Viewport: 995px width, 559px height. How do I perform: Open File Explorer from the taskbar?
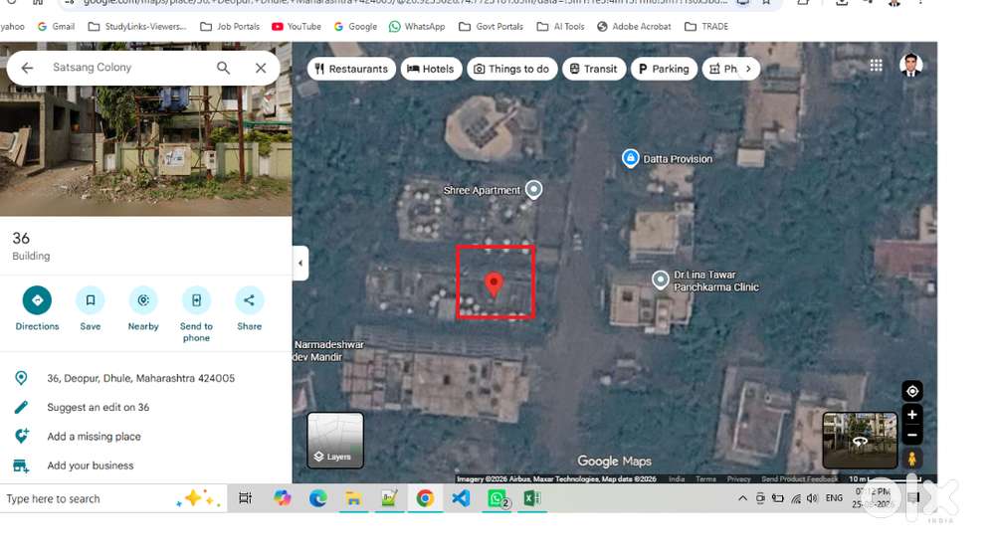pyautogui.click(x=353, y=498)
